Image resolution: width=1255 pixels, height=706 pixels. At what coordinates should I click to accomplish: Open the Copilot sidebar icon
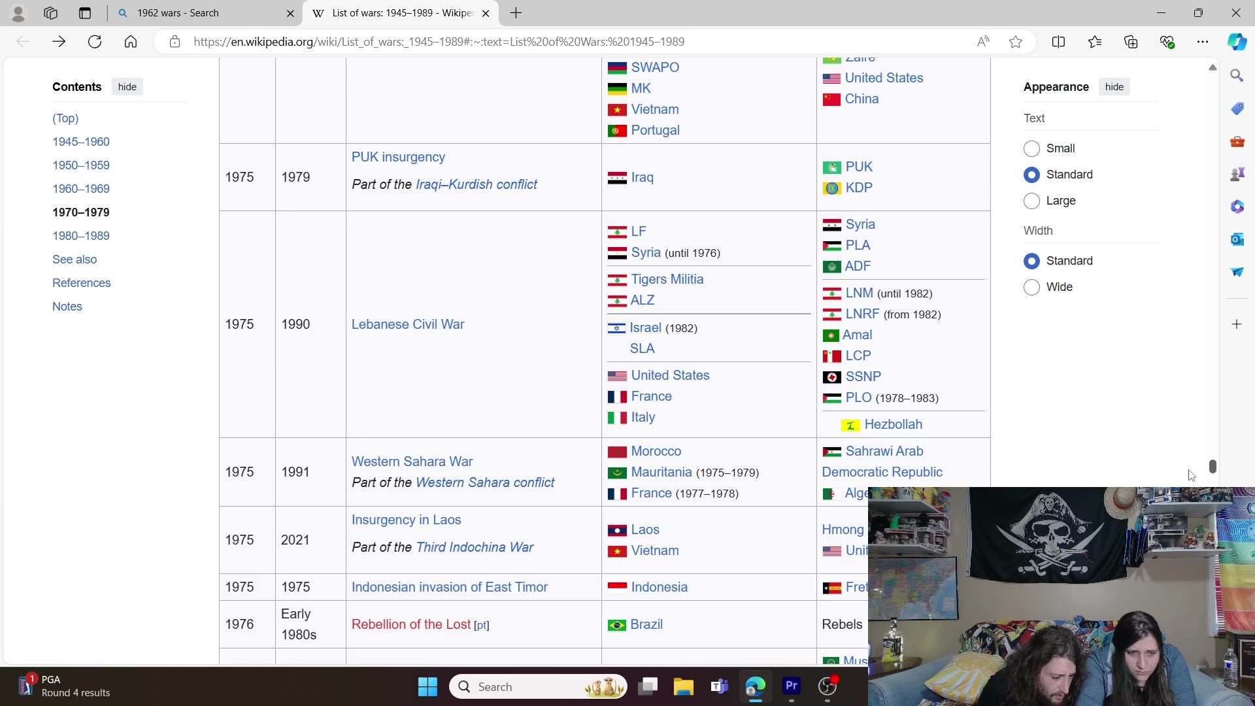point(1237,42)
